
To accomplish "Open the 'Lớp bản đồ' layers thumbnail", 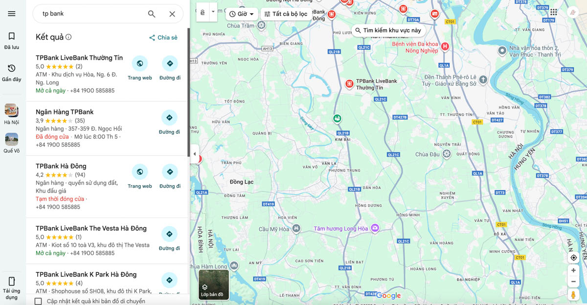I will (214, 284).
